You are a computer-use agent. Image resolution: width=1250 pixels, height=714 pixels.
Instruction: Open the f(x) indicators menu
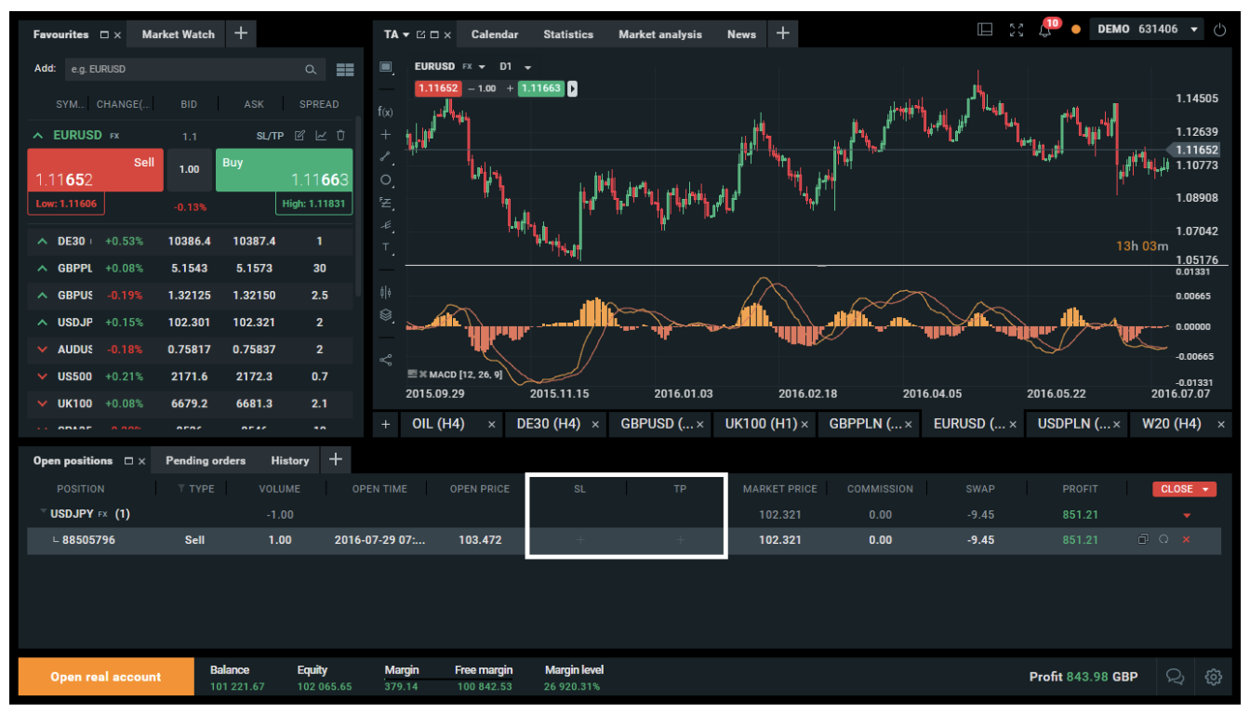(x=386, y=112)
